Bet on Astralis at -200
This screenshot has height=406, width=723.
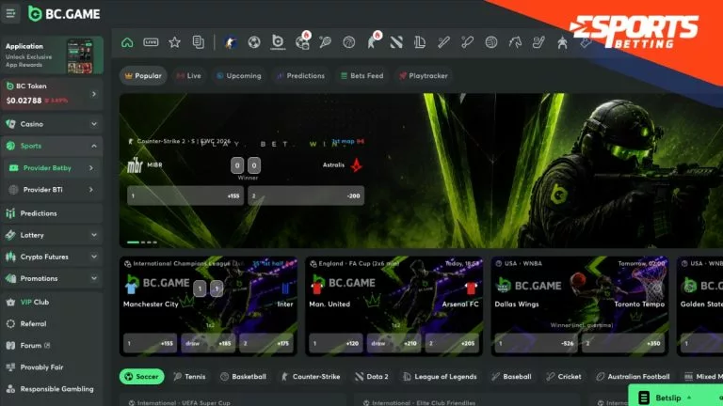click(x=306, y=195)
